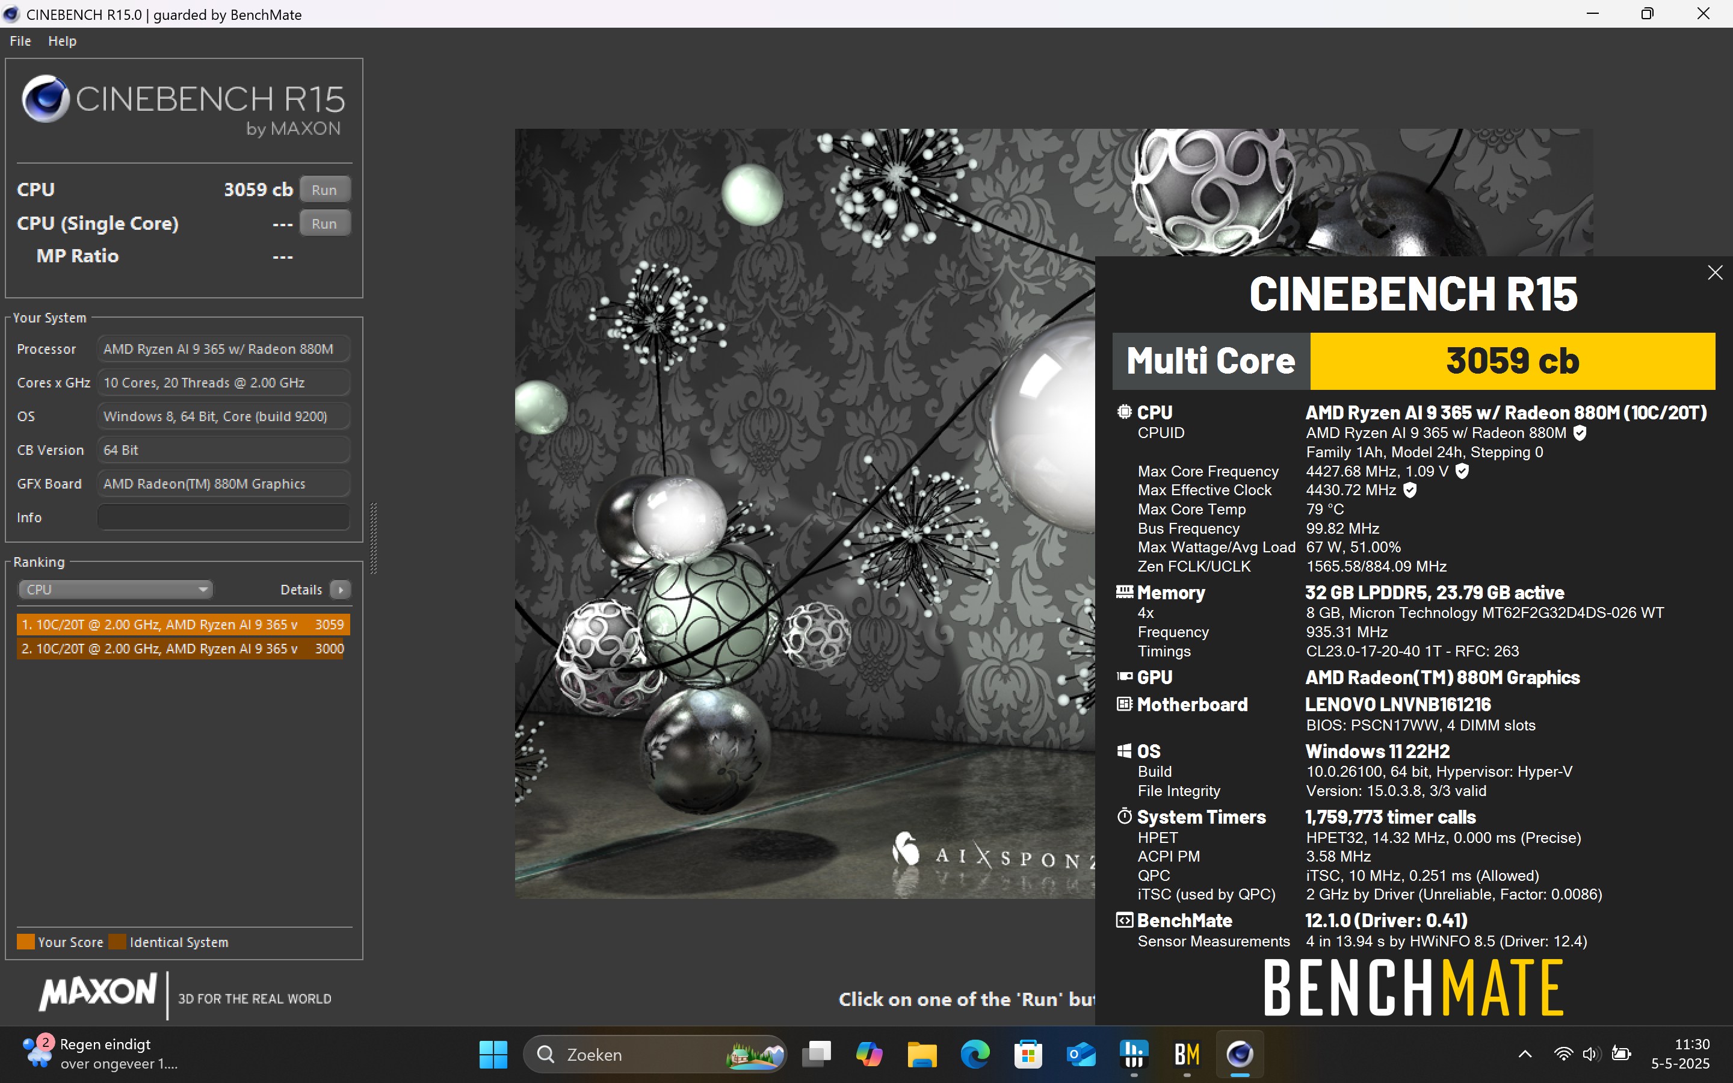Click the Processor field value
The height and width of the screenshot is (1083, 1733).
point(223,349)
